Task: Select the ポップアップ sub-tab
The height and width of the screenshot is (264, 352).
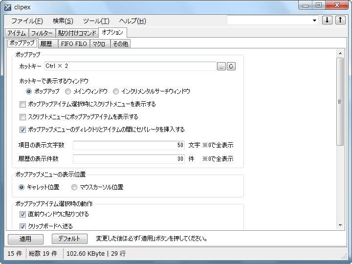Action: click(22, 43)
